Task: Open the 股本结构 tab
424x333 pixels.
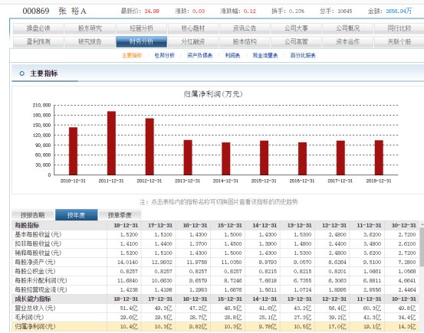Action: pyautogui.click(x=245, y=42)
